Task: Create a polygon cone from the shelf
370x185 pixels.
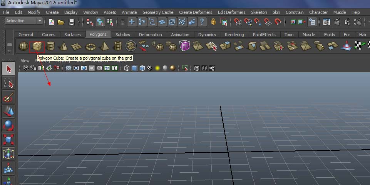Action: pos(64,46)
